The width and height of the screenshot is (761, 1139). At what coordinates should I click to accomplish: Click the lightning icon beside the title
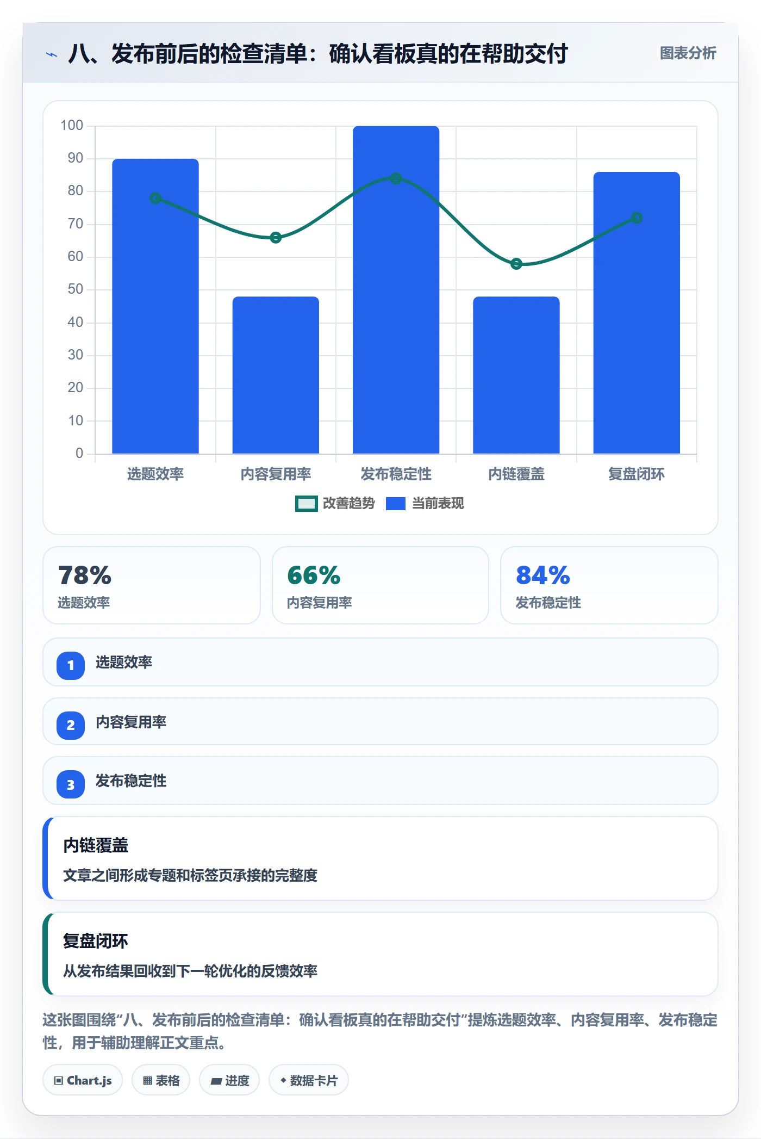(52, 54)
